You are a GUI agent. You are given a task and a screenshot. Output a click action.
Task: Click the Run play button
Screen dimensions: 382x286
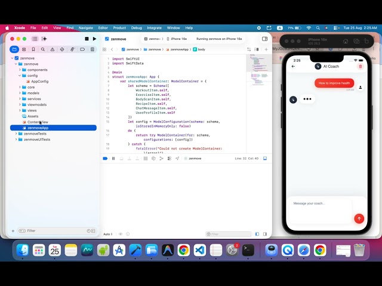tap(94, 39)
